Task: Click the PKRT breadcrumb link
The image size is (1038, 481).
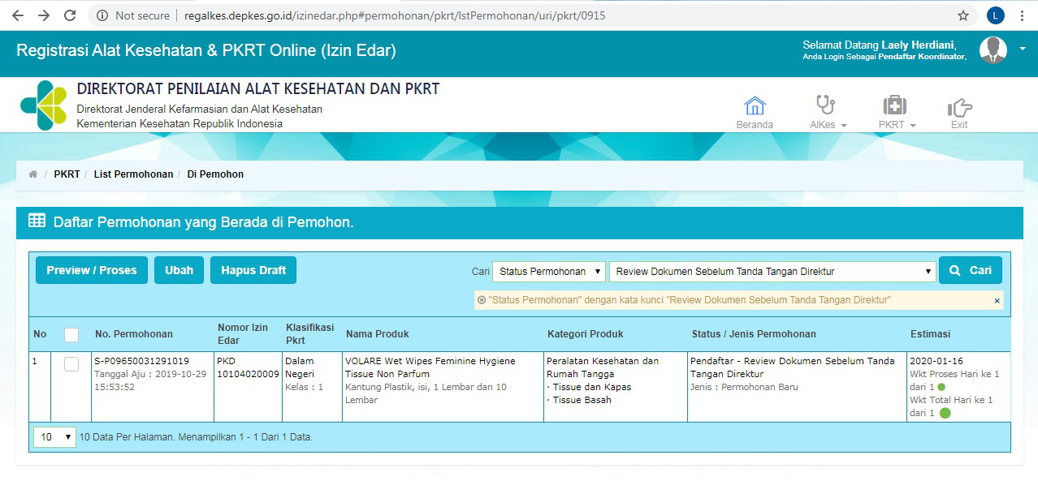Action: [67, 174]
